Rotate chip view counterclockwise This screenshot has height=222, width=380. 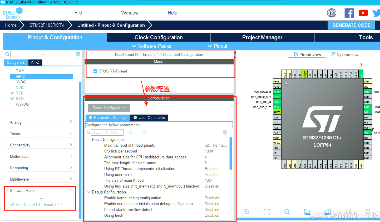click(327, 212)
